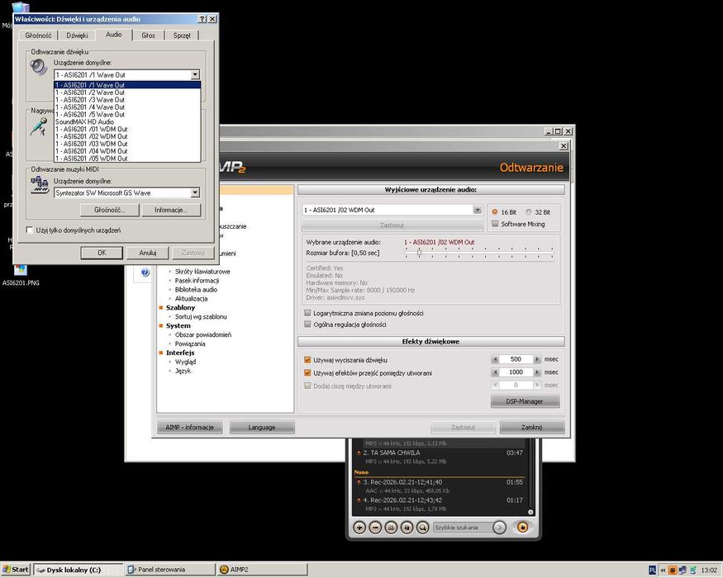Click the speaker icon in audio properties
Image resolution: width=723 pixels, height=578 pixels.
click(39, 67)
